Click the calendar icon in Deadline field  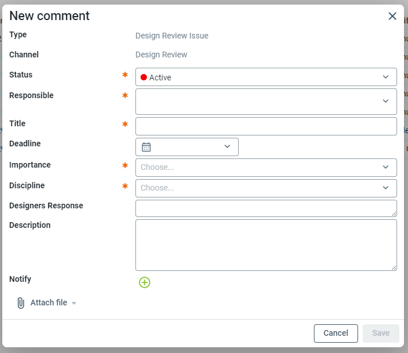146,147
